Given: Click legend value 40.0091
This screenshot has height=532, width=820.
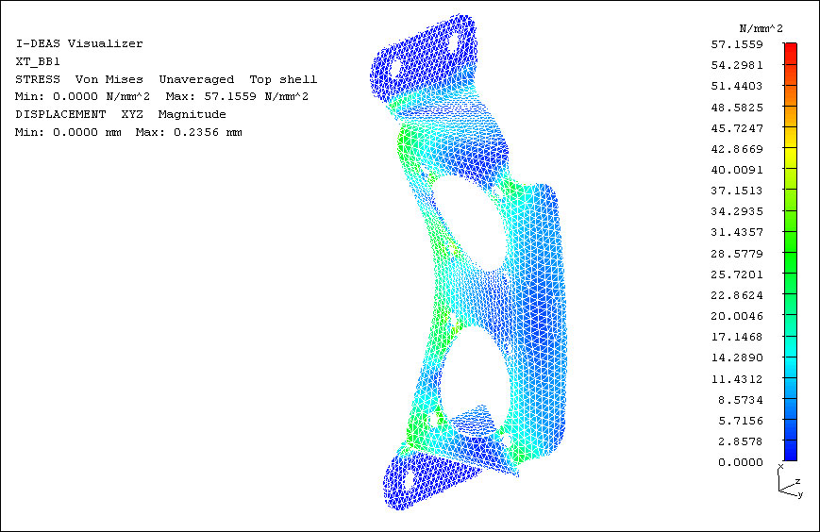Looking at the screenshot, I should click(737, 170).
